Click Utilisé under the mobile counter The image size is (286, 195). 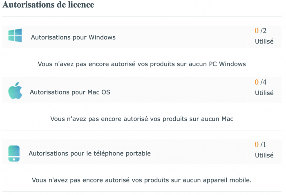pyautogui.click(x=264, y=155)
